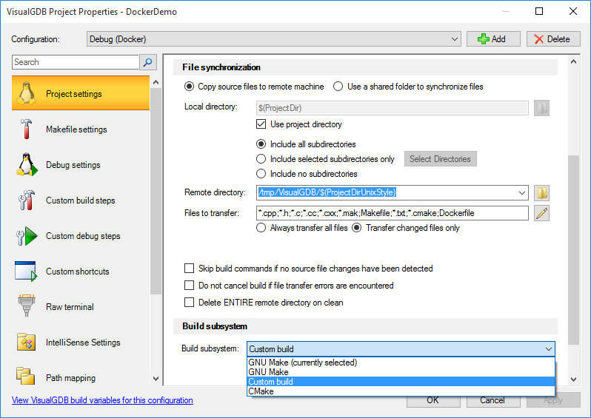591x418 pixels.
Task: Click sidebar scroll down arrow
Action: coord(156,379)
